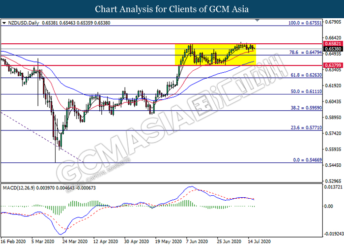Click the 0.00 MACD scale value
This screenshot has height=246, width=344.
click(x=328, y=206)
